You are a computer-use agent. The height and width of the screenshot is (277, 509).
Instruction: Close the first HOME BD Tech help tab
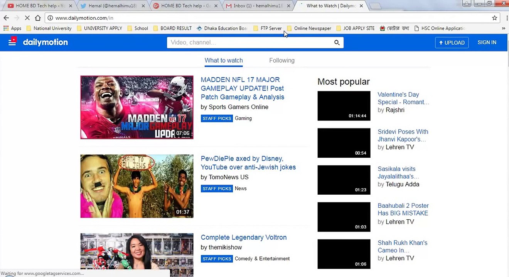pyautogui.click(x=70, y=6)
